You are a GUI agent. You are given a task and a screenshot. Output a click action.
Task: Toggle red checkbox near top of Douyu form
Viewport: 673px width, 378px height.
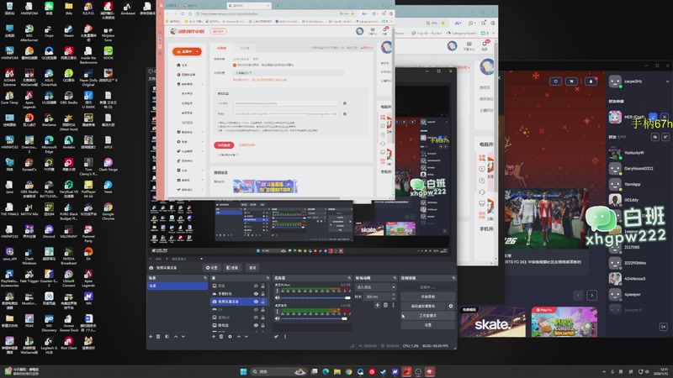point(235,66)
